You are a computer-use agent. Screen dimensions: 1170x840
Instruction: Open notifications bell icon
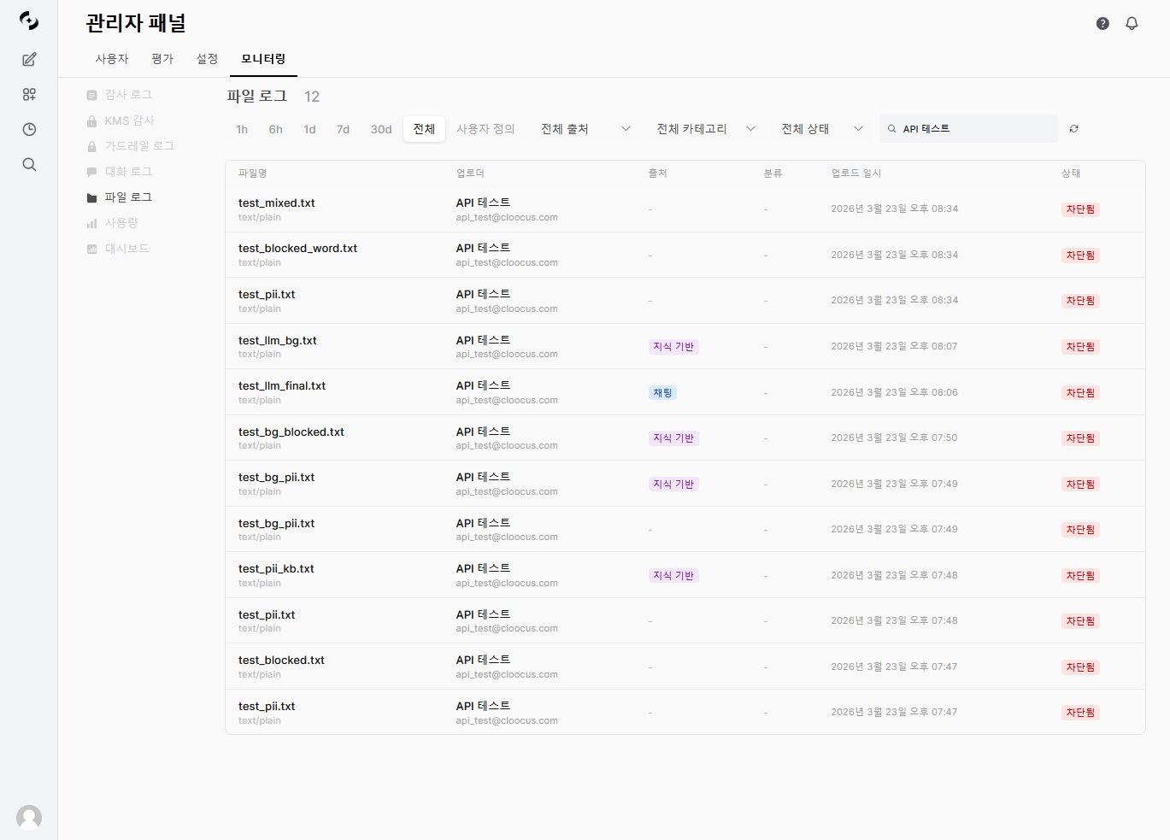coord(1132,23)
